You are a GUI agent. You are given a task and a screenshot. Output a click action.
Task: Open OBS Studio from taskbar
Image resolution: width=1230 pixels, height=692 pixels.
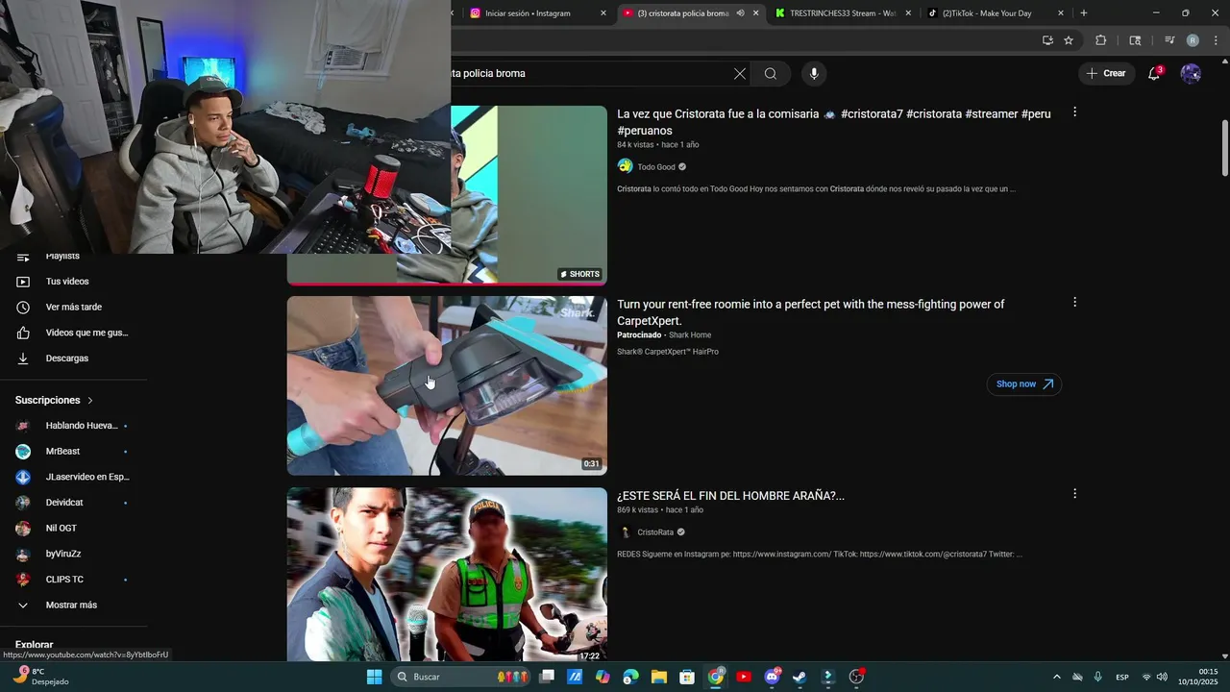856,677
